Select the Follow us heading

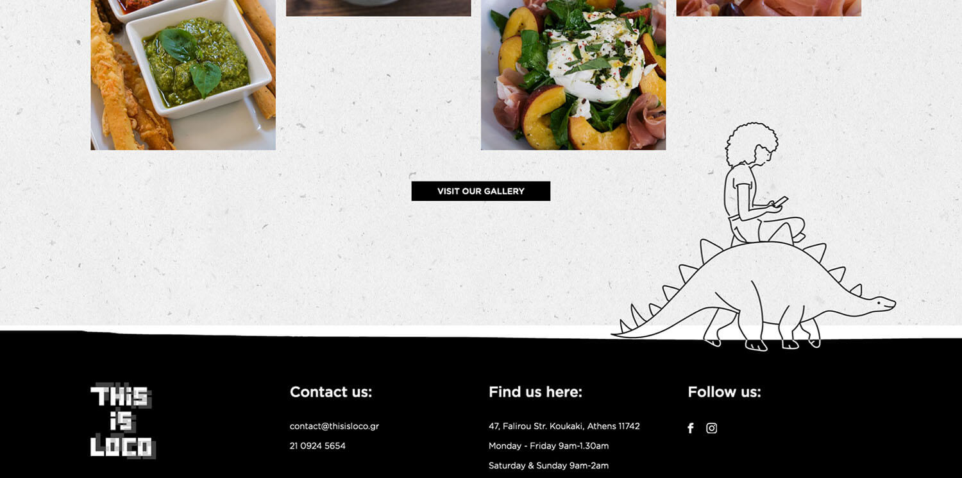[724, 392]
